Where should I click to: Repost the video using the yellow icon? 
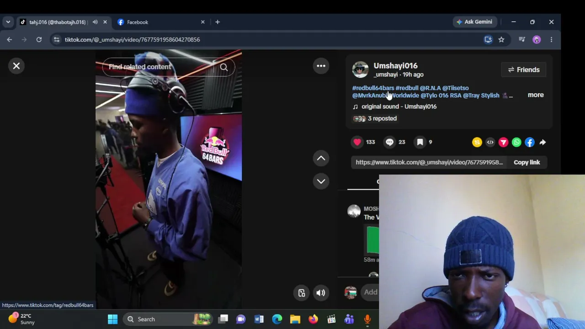[477, 142]
